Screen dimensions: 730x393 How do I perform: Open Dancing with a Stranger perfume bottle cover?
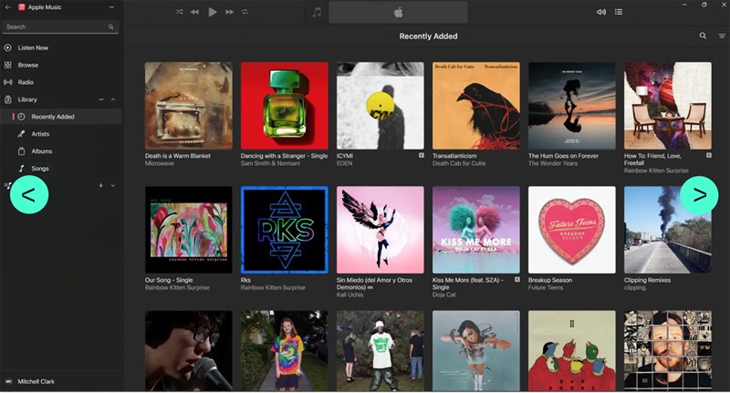click(285, 106)
